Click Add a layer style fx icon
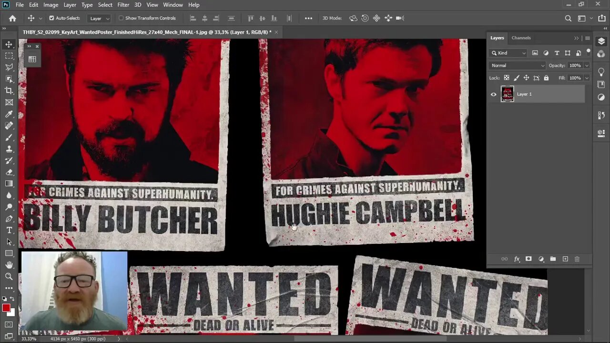This screenshot has height=343, width=610. [x=517, y=259]
